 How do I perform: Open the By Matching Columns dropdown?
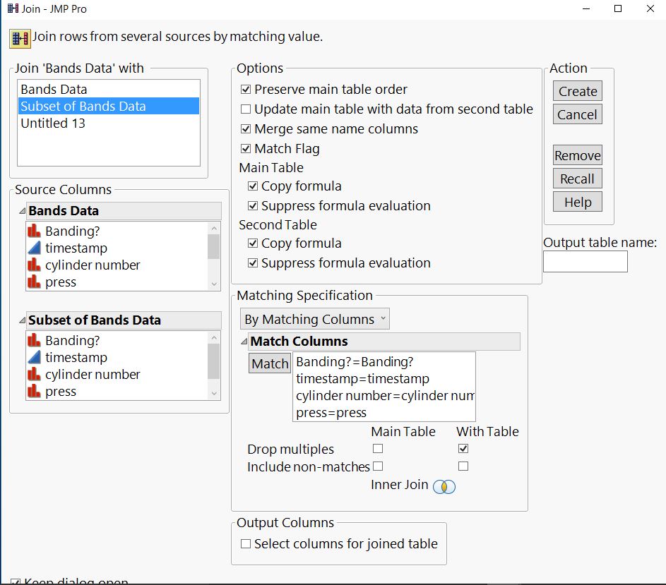click(x=314, y=319)
